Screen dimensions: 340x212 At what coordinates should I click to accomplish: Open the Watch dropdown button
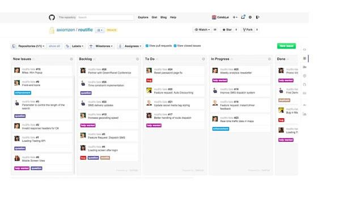pos(202,29)
